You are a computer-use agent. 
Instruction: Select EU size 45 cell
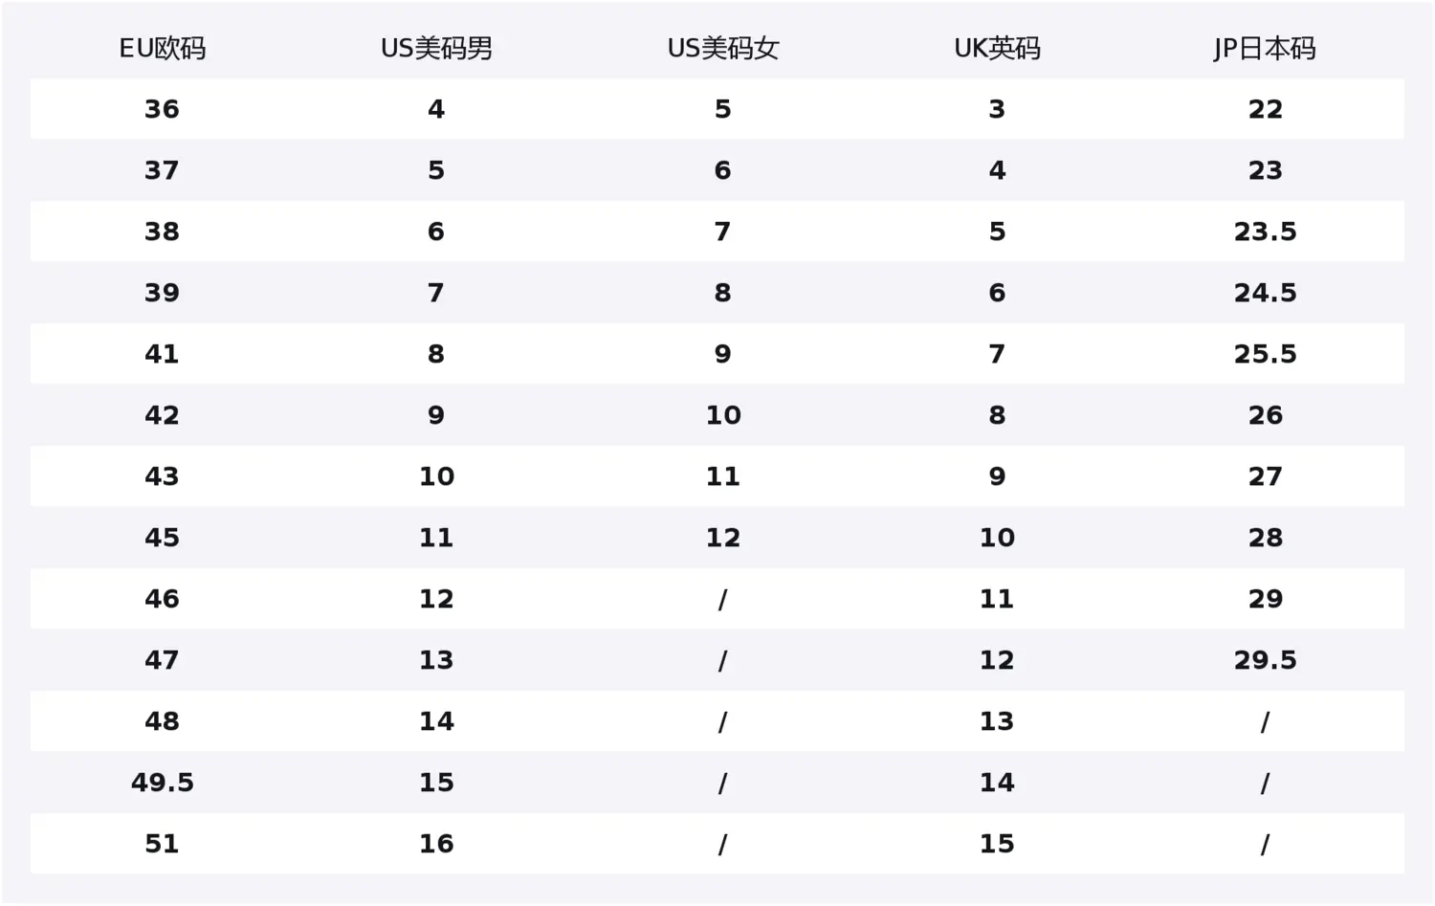point(162,538)
